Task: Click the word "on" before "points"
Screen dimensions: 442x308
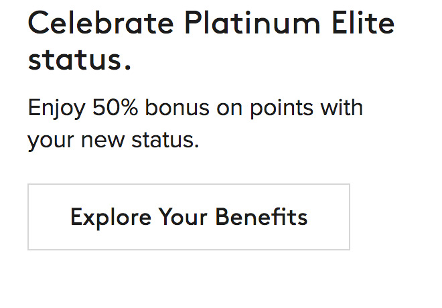Action: pos(230,108)
